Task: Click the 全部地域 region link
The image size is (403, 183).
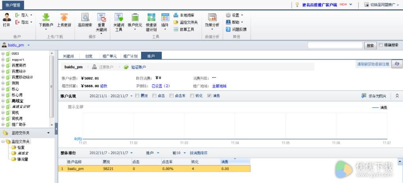Action: click(x=219, y=86)
